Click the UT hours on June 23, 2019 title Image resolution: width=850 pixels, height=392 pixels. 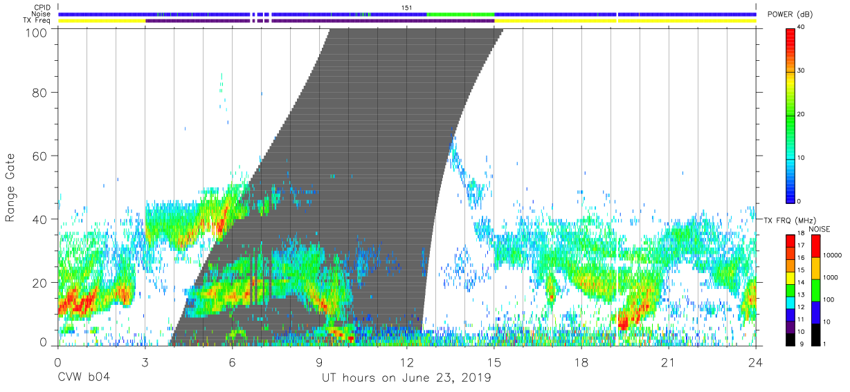[x=406, y=378]
